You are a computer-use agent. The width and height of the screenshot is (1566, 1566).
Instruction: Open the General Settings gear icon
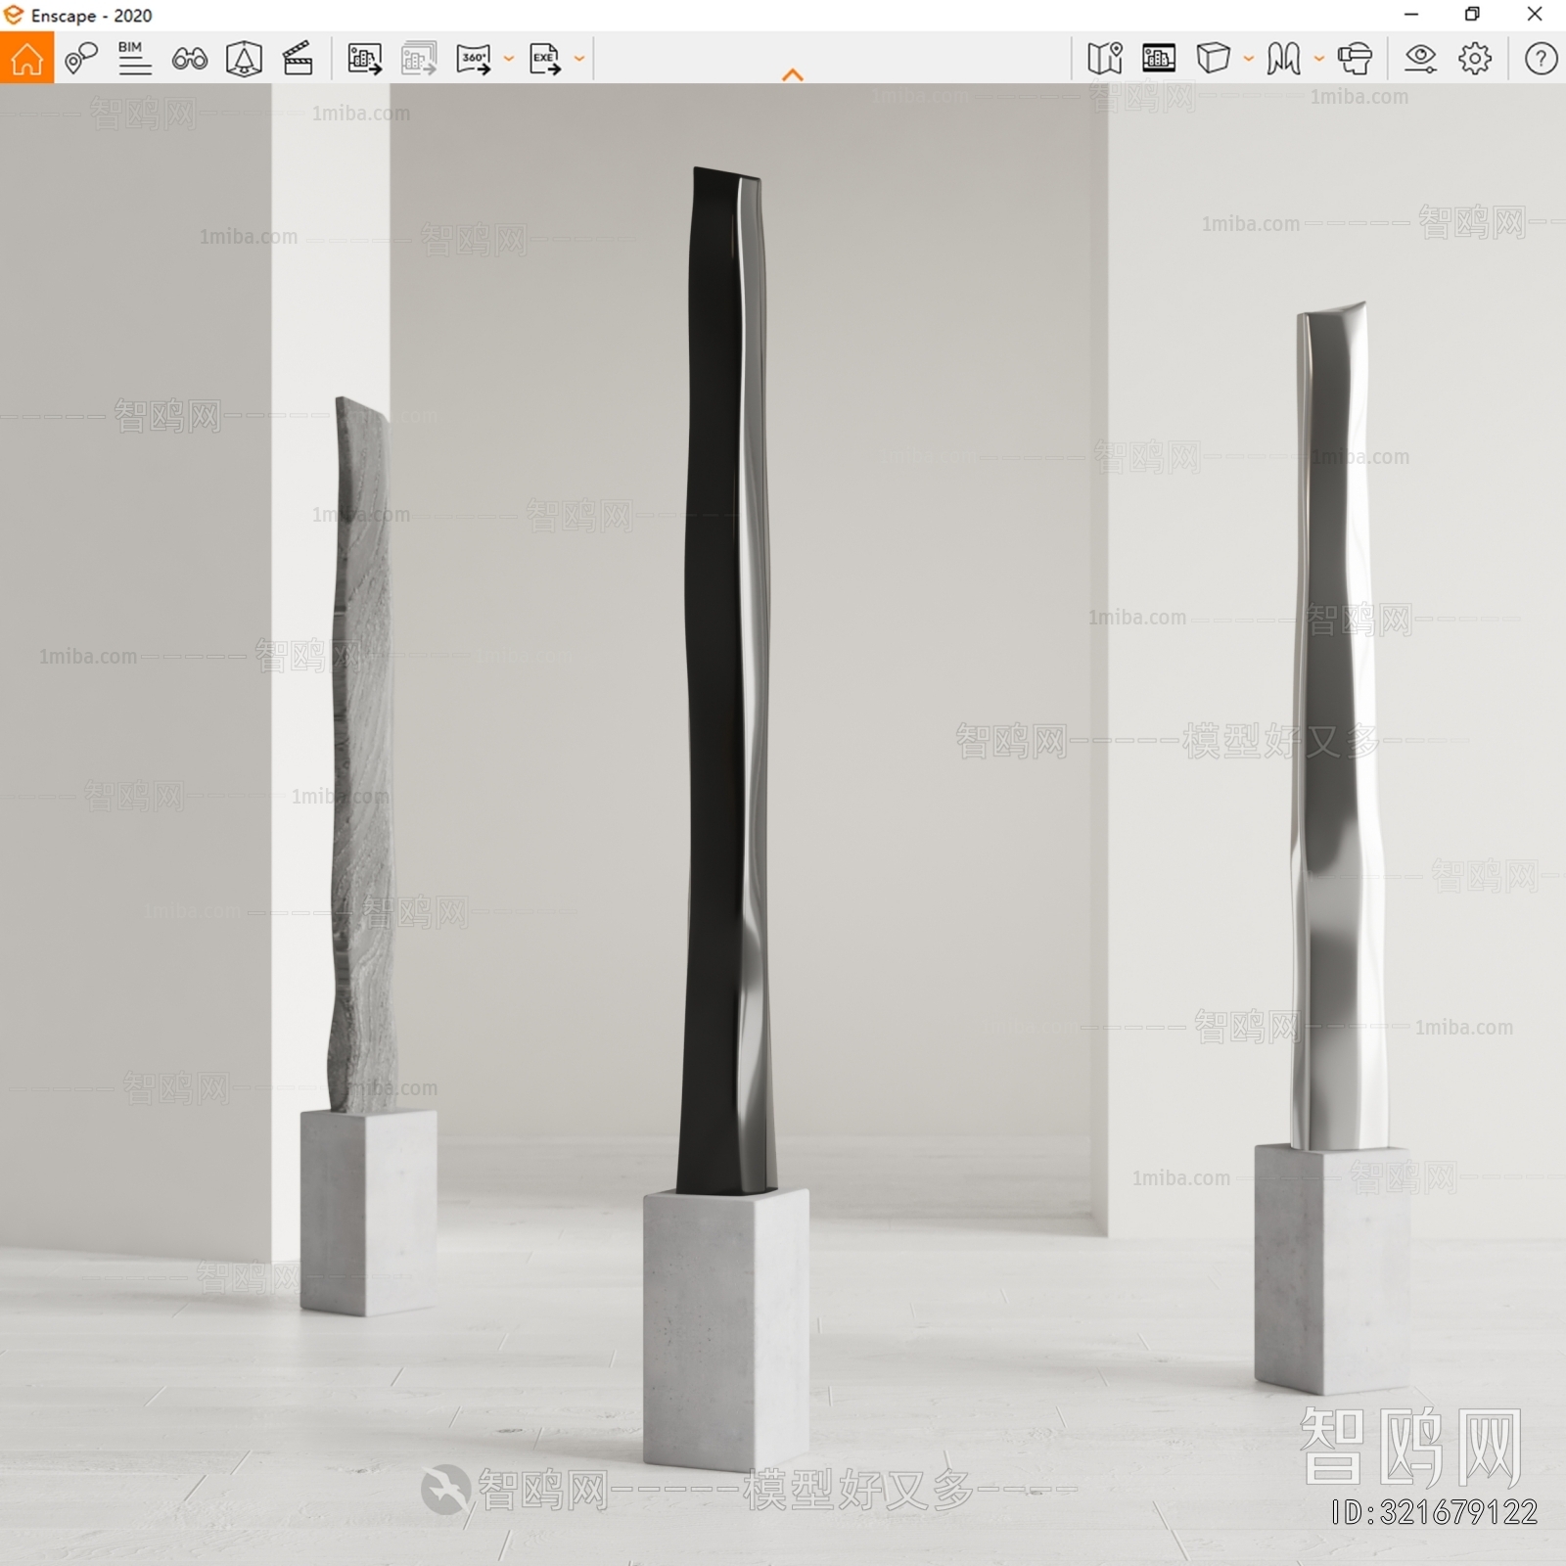pos(1475,59)
